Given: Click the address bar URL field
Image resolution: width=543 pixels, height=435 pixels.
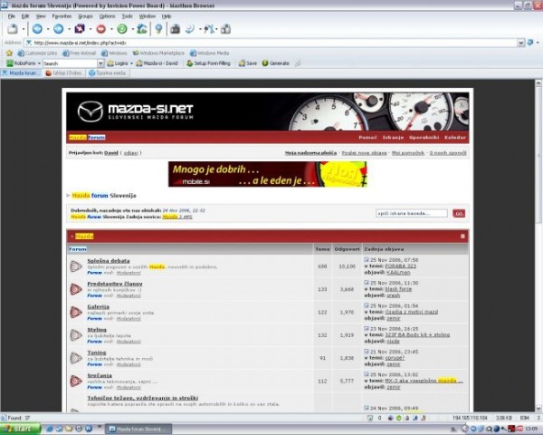Looking at the screenshot, I should tap(271, 43).
